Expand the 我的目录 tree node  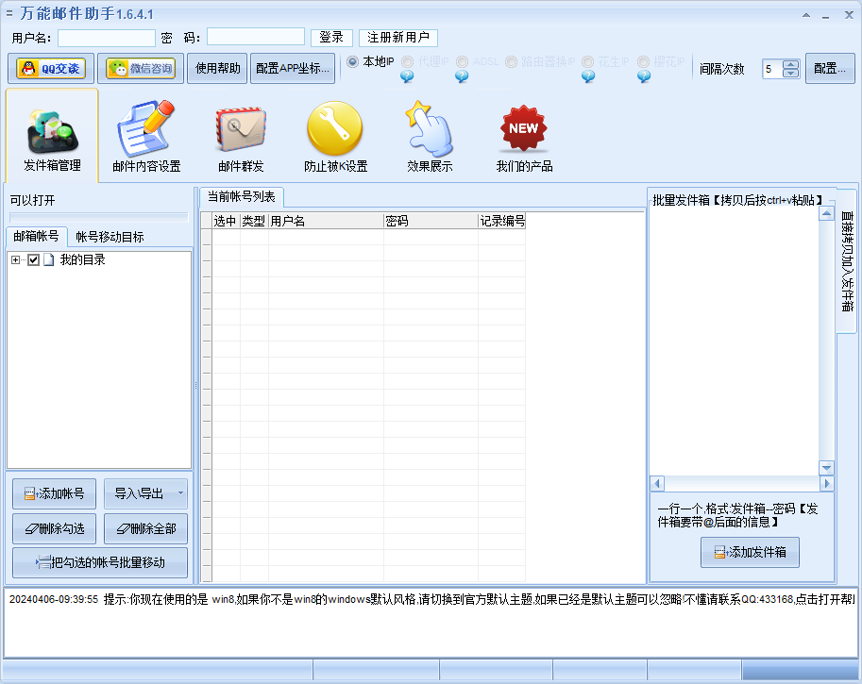(x=13, y=259)
